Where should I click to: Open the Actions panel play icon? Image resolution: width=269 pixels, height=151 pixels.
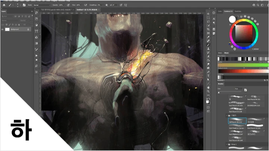tap(36, 55)
